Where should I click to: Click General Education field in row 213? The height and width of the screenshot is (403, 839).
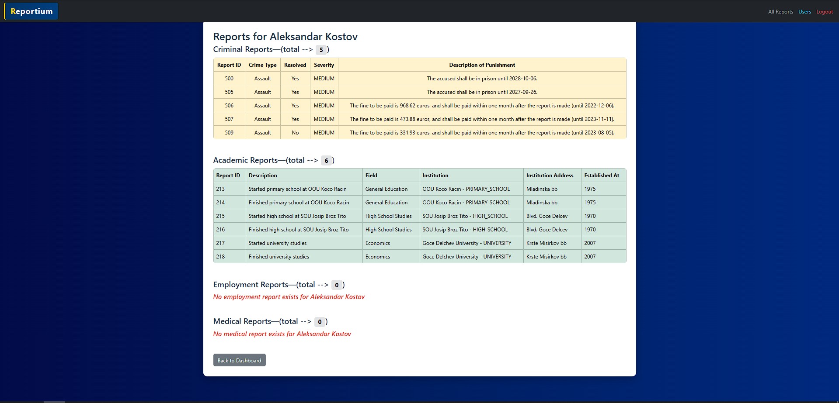tap(386, 189)
